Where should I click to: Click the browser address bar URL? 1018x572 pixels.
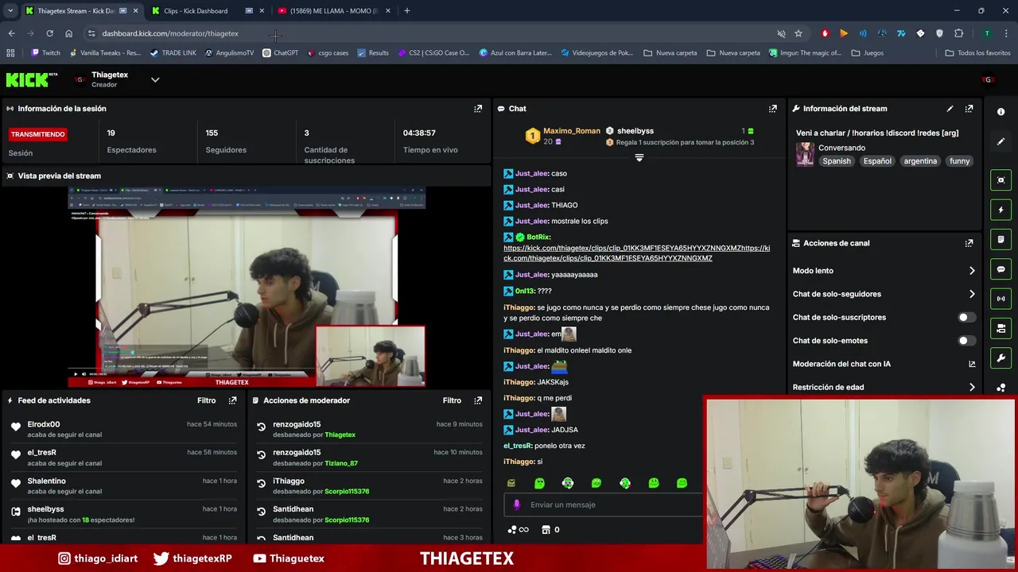click(x=170, y=33)
